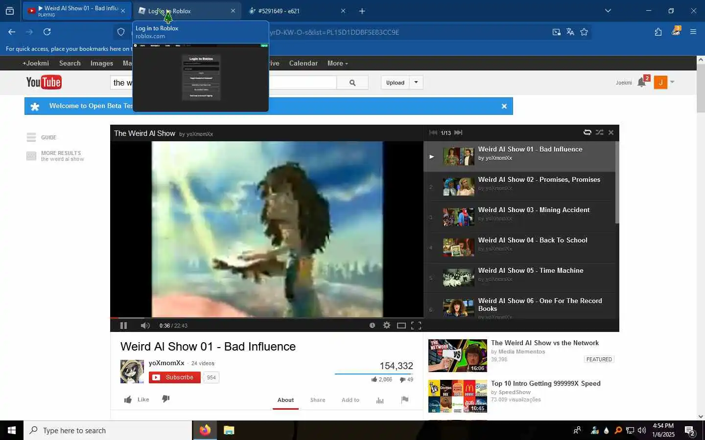The width and height of the screenshot is (705, 440).
Task: Dislike the video with thumbs down
Action: coord(166,399)
